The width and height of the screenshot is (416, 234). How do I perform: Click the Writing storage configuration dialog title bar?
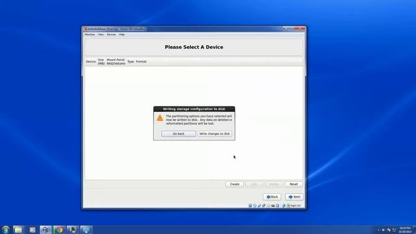[194, 109]
